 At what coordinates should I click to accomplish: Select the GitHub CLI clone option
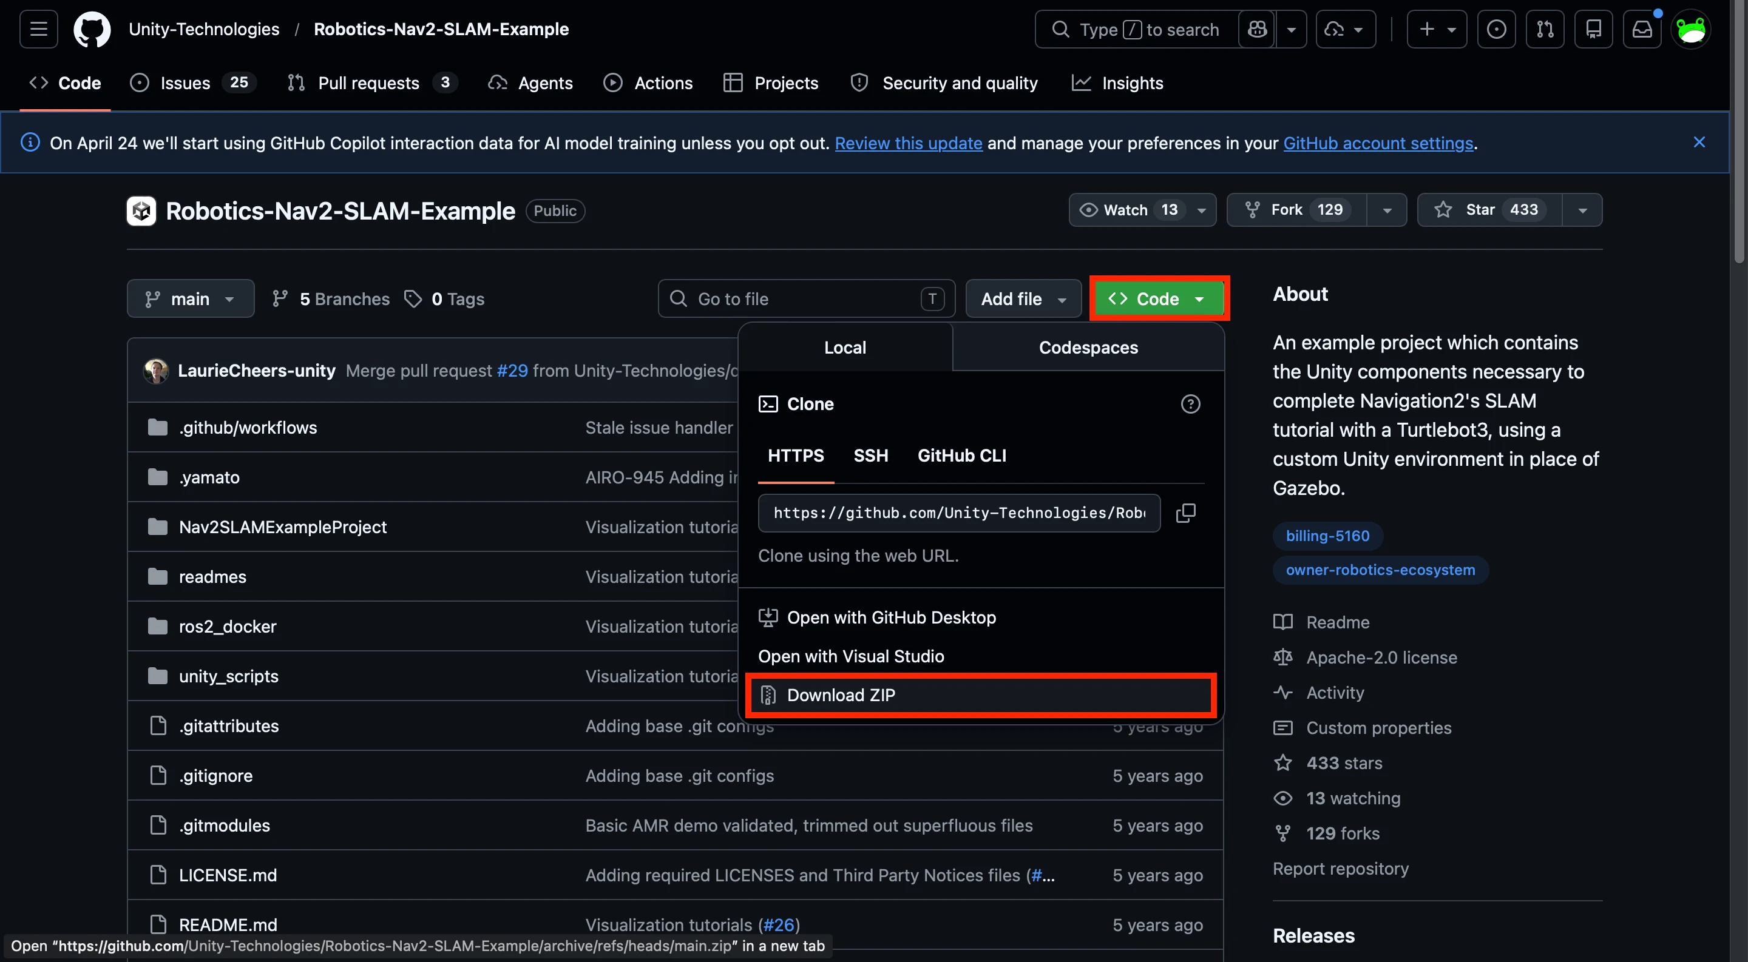coord(961,456)
